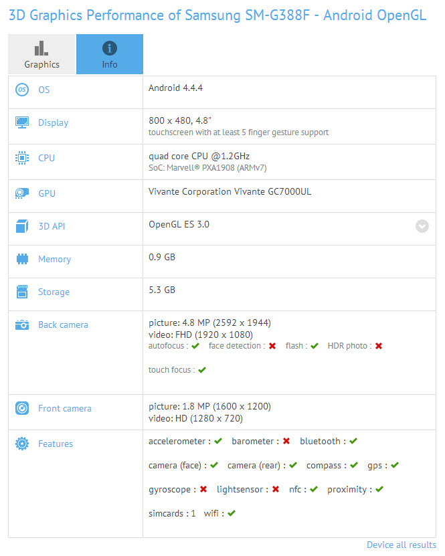Click the OS icon in the info table

tap(22, 90)
